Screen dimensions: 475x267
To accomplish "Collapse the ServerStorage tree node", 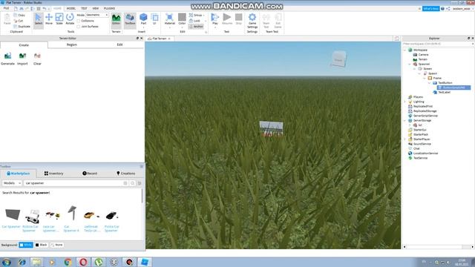I will tap(405, 120).
